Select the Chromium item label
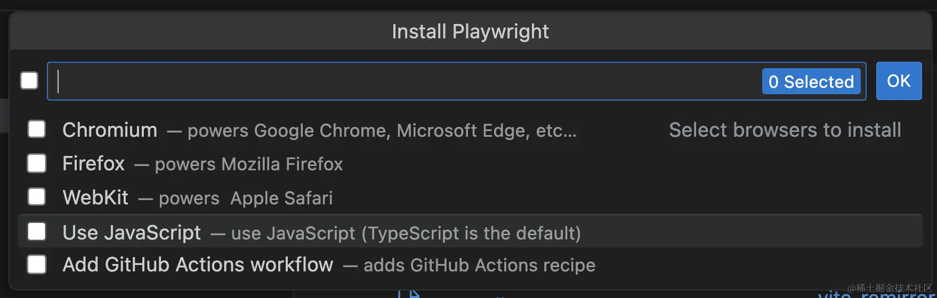Image resolution: width=937 pixels, height=298 pixels. click(x=110, y=130)
